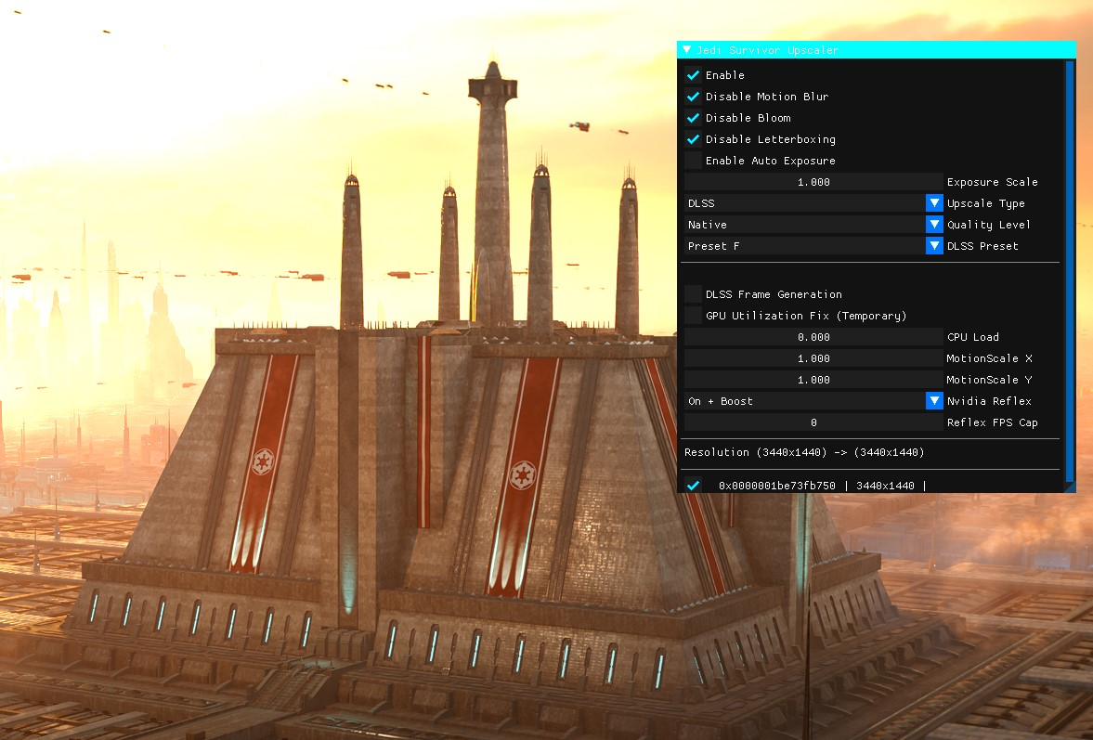Click the DLSS Preset dropdown arrow icon
This screenshot has height=740, width=1093.
(933, 245)
